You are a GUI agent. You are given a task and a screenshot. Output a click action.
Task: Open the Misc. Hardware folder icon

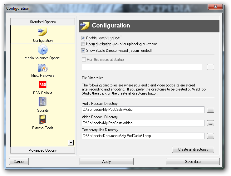(43, 68)
